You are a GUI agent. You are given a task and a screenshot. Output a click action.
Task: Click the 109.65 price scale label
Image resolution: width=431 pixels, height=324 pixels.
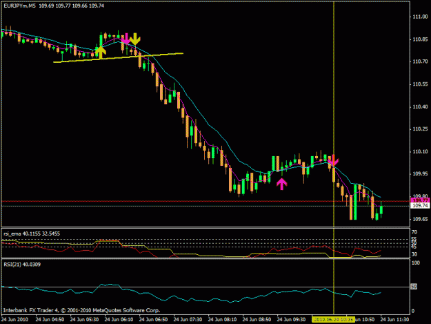coord(420,219)
